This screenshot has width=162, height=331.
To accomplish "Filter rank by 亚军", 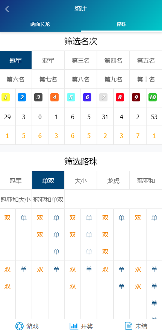I will coord(48,61).
